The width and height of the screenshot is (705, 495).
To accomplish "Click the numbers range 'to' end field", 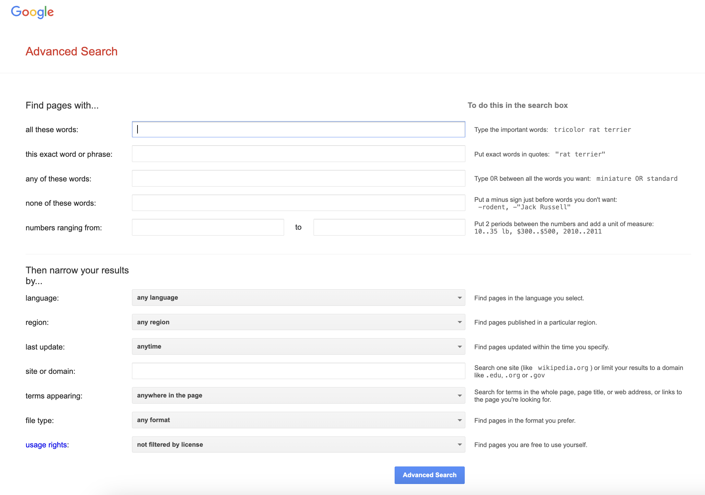I will [389, 227].
